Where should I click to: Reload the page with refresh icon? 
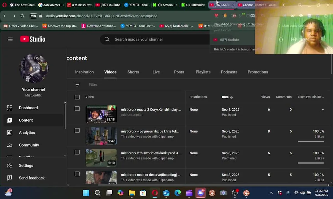pyautogui.click(x=22, y=16)
